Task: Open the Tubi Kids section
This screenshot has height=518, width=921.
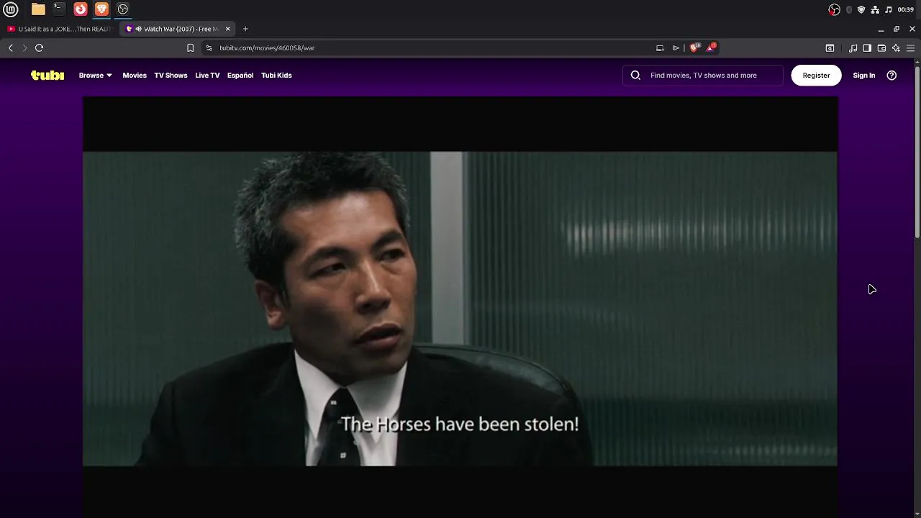Action: pos(276,75)
